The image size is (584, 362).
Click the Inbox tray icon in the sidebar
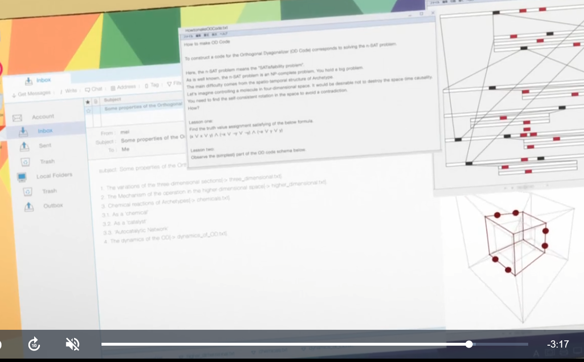coord(23,131)
